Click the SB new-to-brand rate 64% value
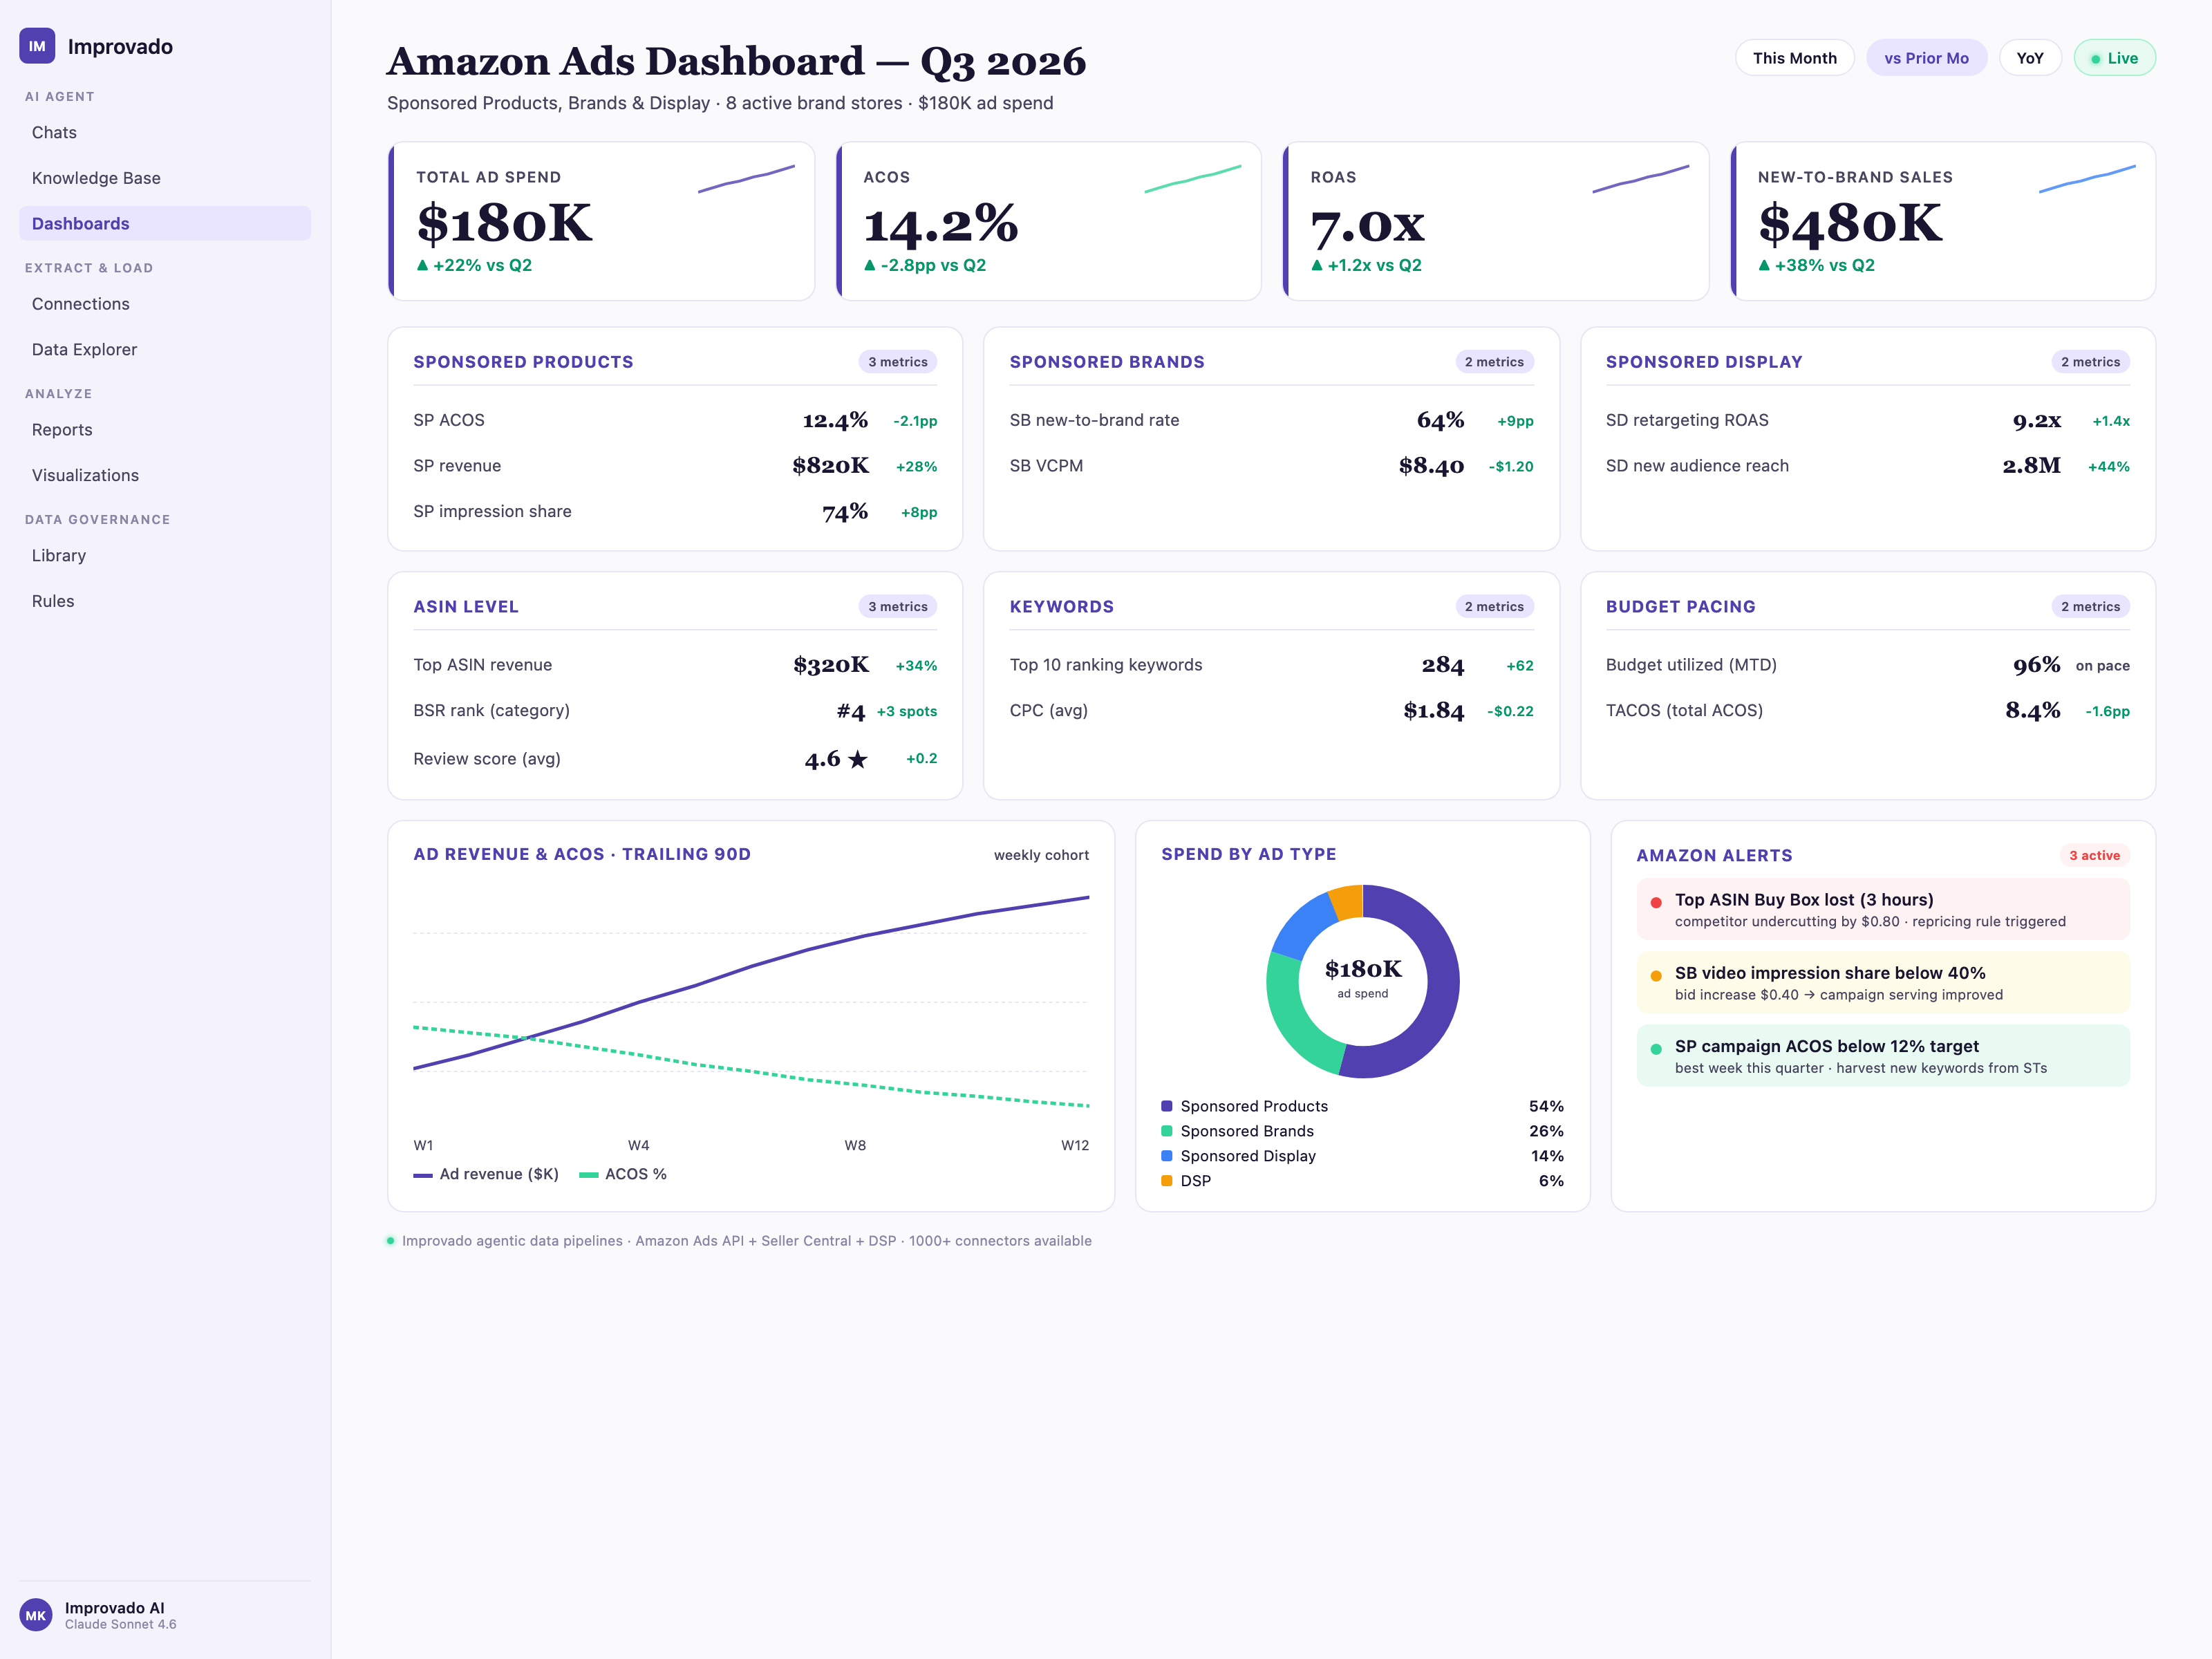 [1440, 420]
